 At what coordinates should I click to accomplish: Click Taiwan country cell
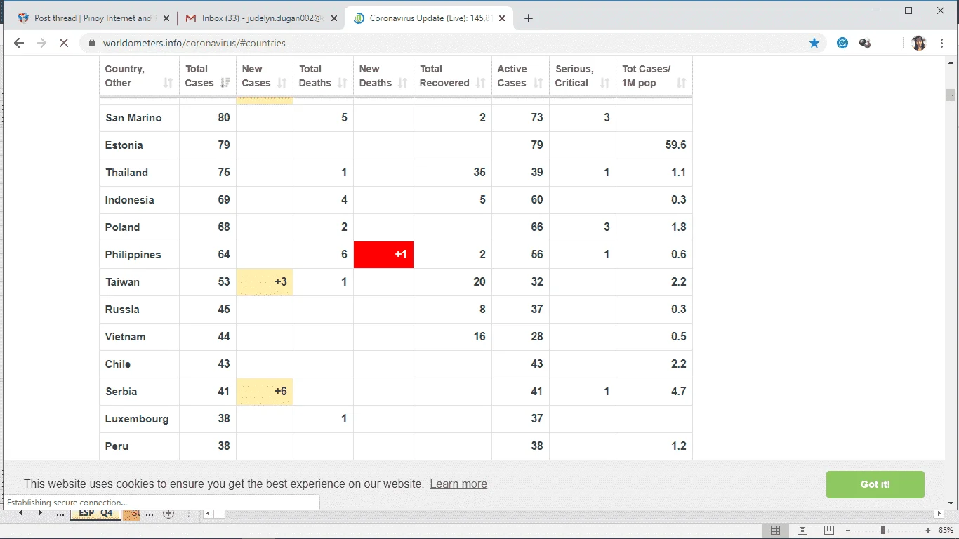pyautogui.click(x=139, y=282)
